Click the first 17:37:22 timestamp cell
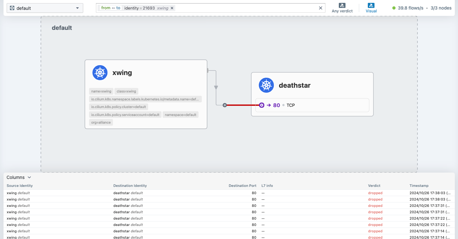The height and width of the screenshot is (239, 458). pos(430,218)
